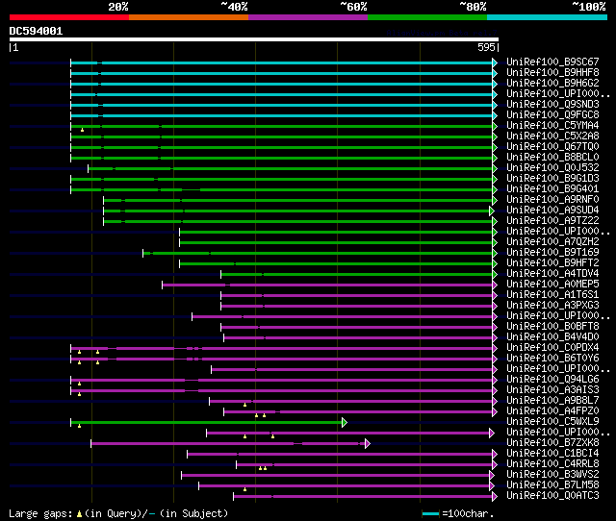Image resolution: width=616 pixels, height=521 pixels.
Task: Select the UniRef100_Q94LG6 label
Action: point(552,380)
